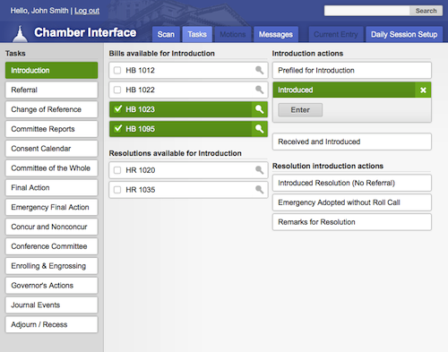Close the Introduced action panel with X

click(423, 90)
